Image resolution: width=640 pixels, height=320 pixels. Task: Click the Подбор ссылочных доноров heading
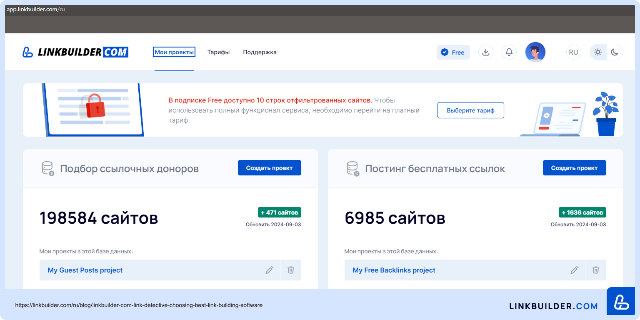[130, 169]
